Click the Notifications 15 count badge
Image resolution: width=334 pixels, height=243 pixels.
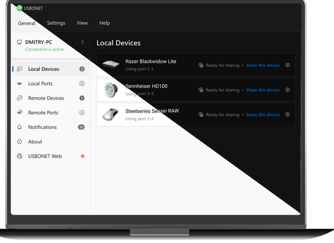pos(81,127)
